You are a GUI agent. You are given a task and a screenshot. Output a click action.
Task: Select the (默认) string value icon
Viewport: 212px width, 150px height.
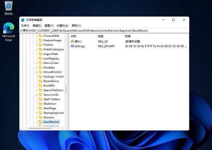(x=72, y=41)
